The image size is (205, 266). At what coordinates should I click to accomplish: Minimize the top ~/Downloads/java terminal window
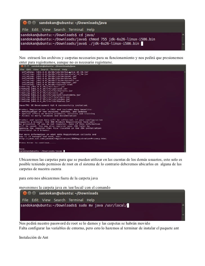tap(30, 23)
